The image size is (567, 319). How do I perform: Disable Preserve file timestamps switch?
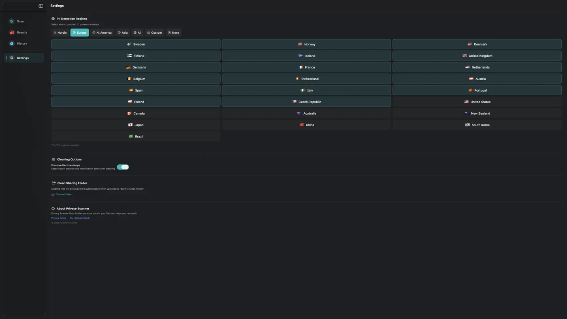[x=123, y=167]
